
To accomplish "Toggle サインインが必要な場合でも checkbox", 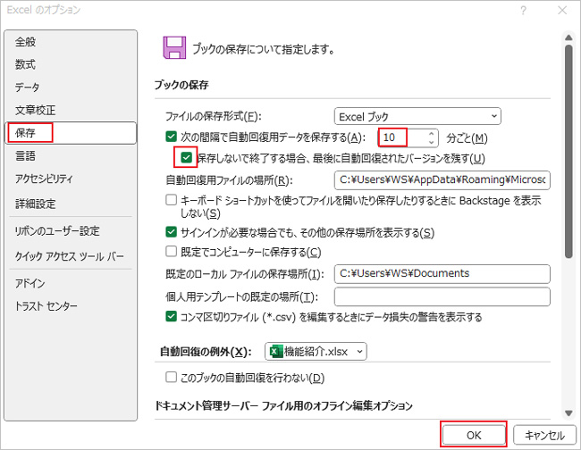I will coord(171,232).
